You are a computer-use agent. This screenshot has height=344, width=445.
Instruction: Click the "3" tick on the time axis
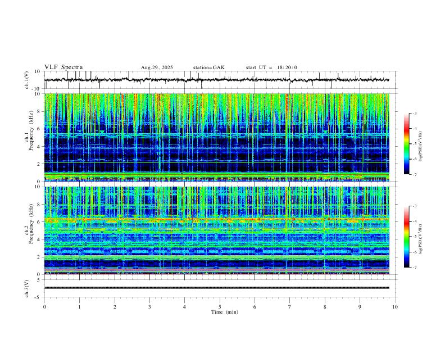point(149,307)
